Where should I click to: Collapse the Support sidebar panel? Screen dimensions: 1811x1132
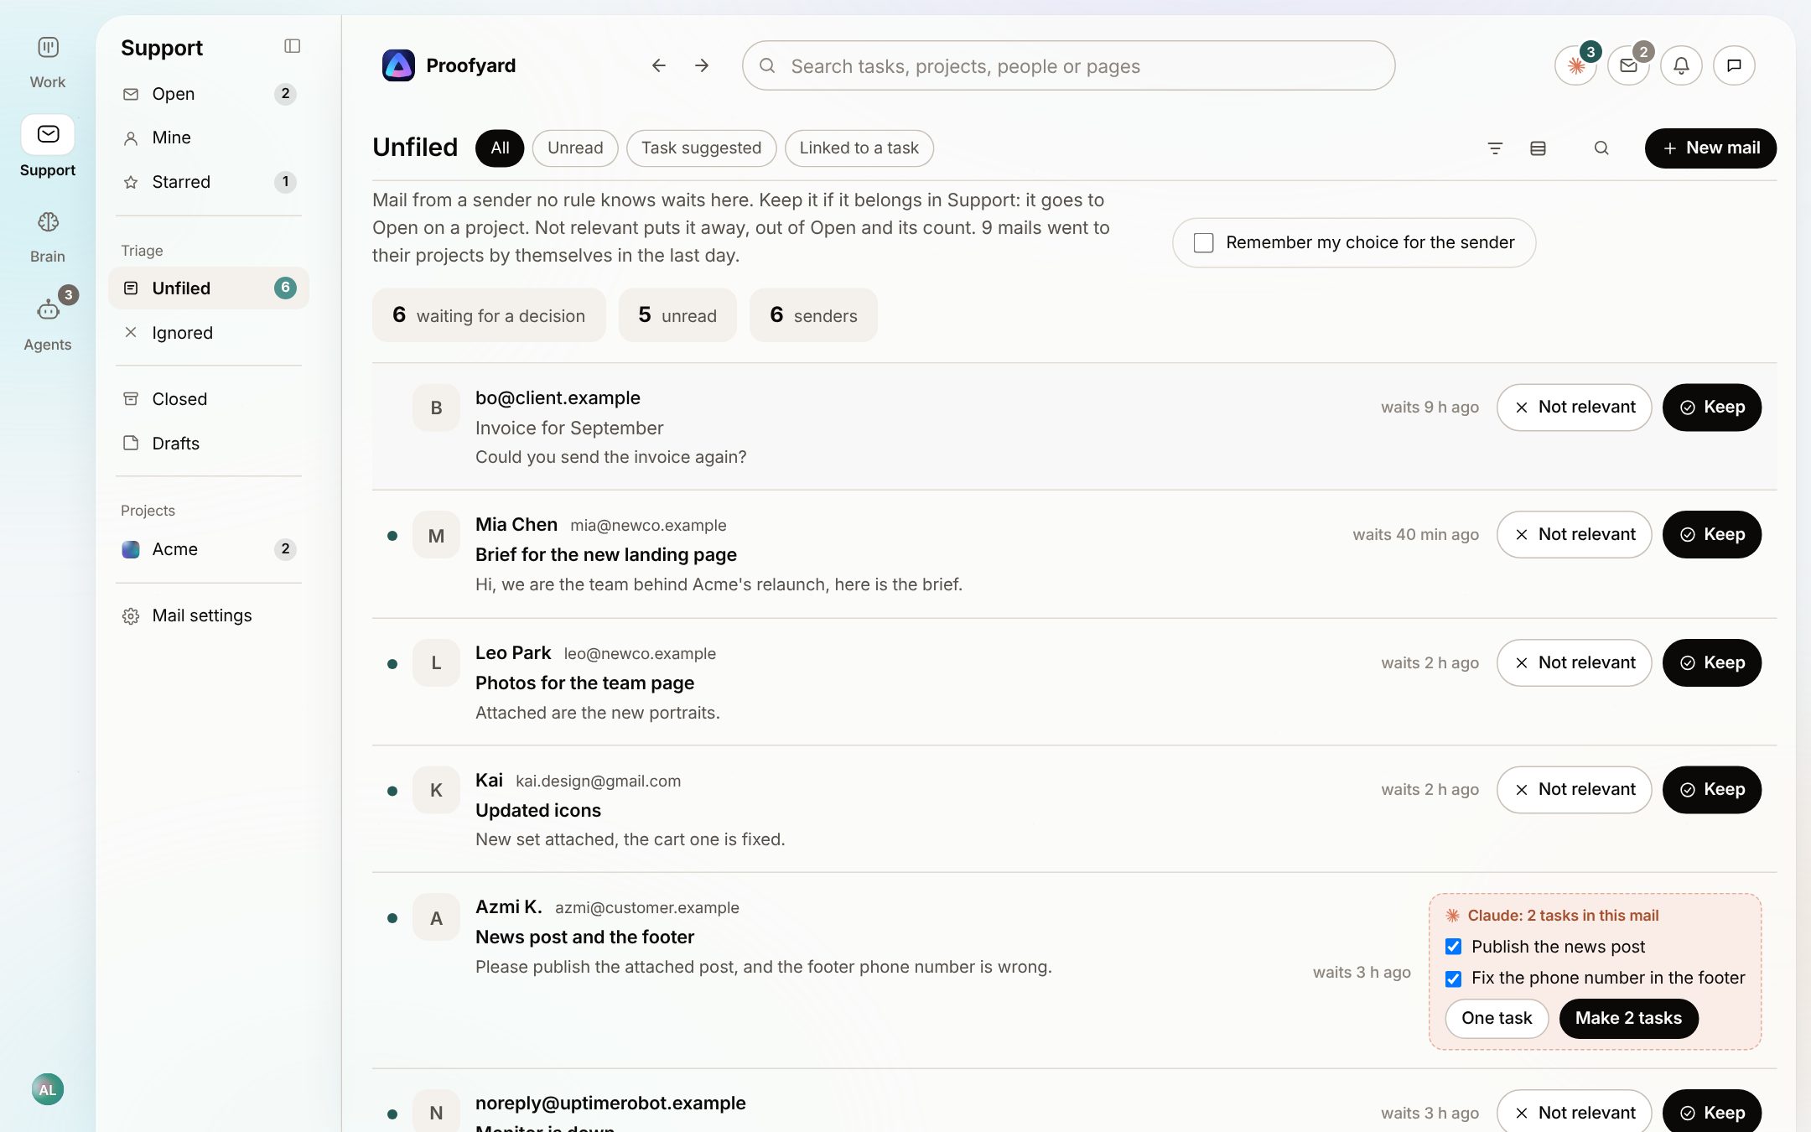tap(292, 46)
